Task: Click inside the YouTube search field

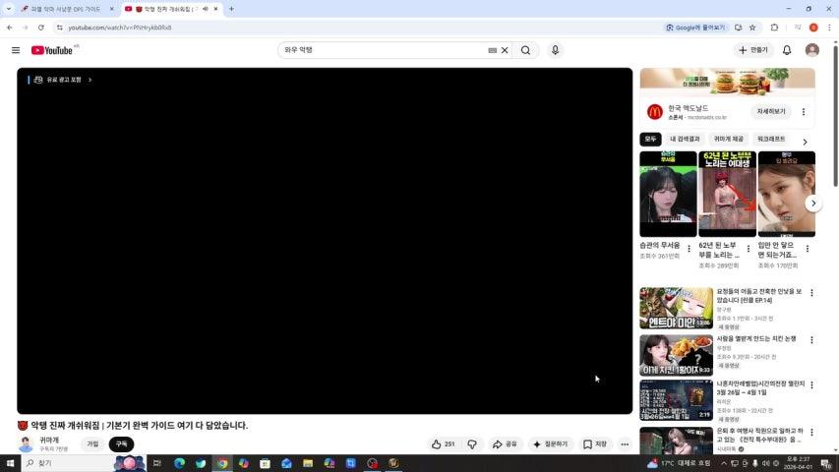Action: (384, 50)
